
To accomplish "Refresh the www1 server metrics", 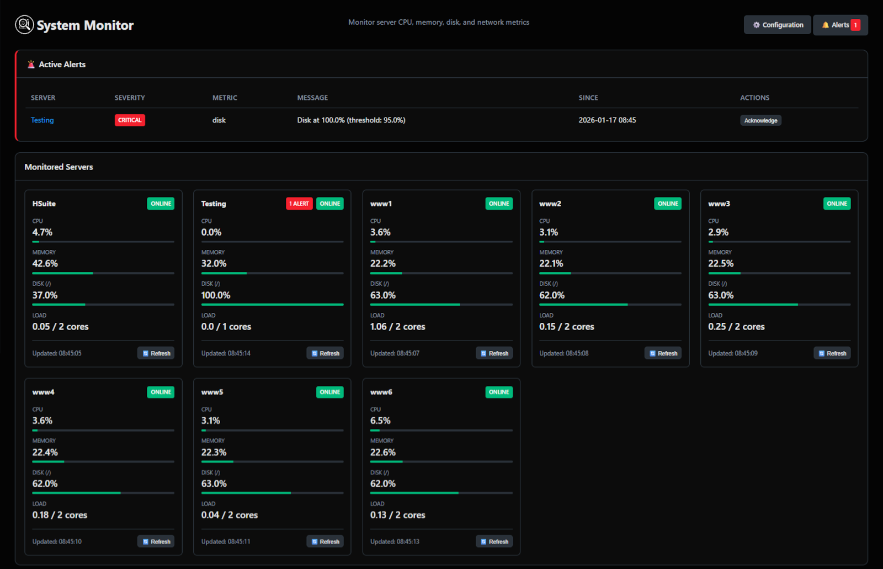I will tap(494, 353).
